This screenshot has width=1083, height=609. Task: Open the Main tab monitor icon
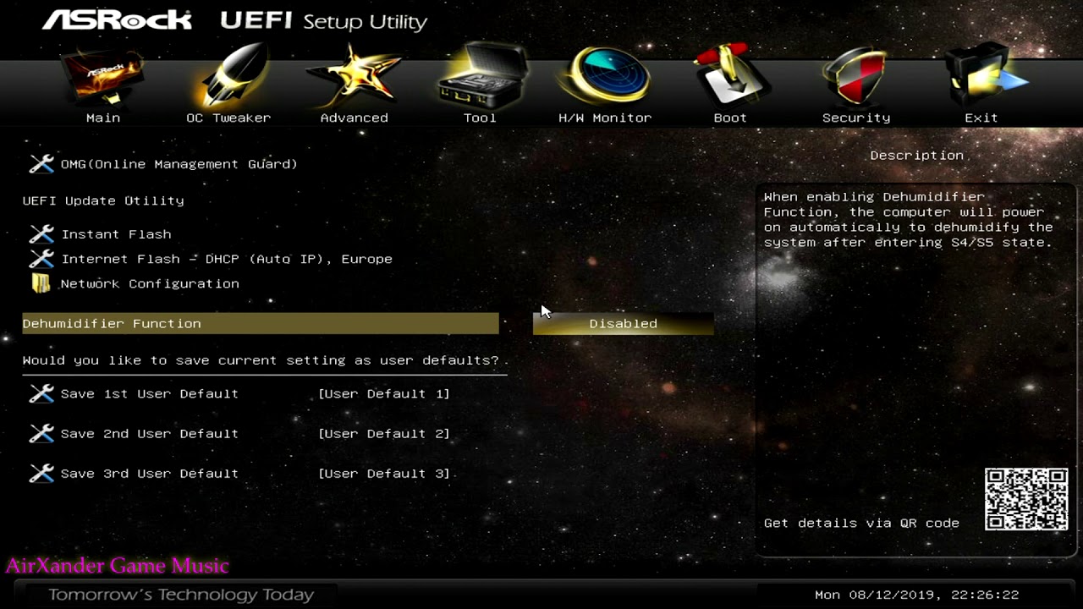click(102, 78)
